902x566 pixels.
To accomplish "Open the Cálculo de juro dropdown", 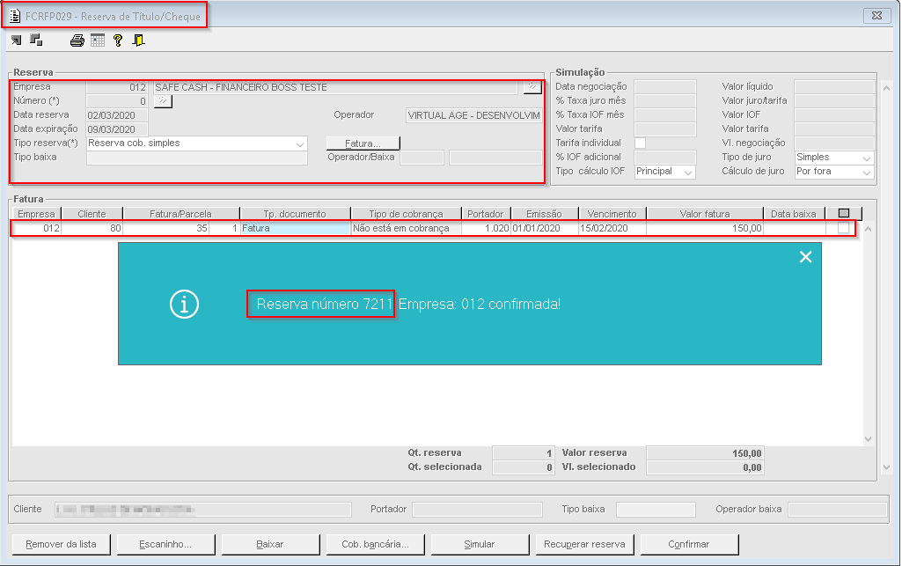I will click(x=867, y=172).
